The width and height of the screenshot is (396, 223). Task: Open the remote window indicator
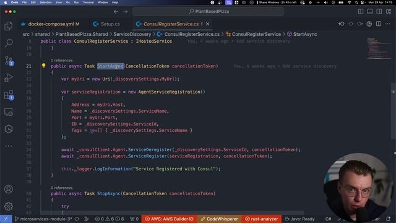(6, 219)
